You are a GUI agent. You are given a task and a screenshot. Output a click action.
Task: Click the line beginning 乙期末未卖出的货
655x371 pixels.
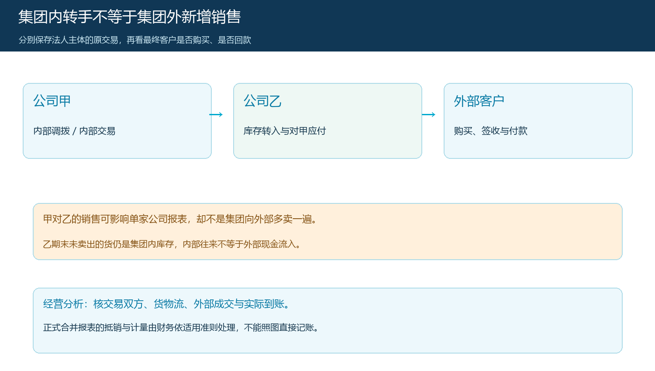(x=172, y=244)
